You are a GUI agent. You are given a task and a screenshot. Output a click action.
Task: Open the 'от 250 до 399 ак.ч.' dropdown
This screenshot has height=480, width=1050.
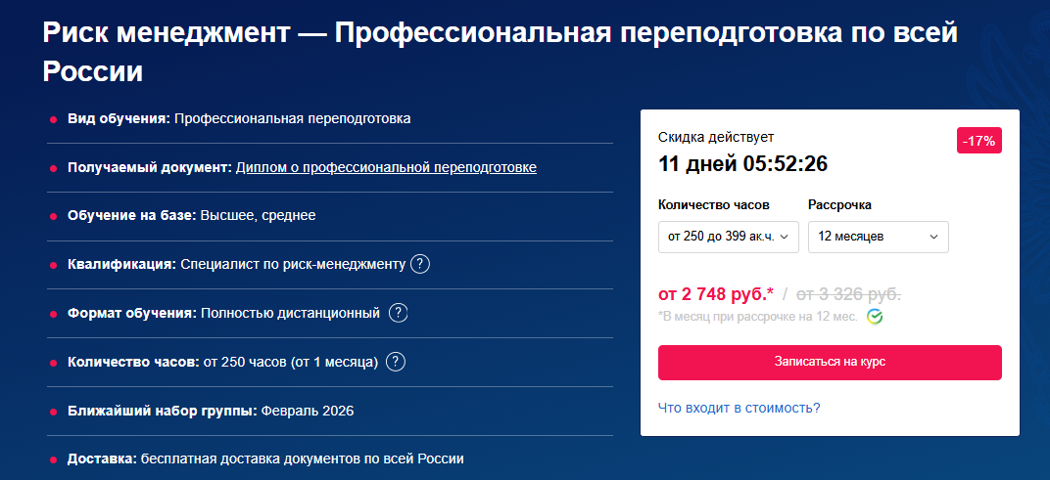(x=728, y=237)
